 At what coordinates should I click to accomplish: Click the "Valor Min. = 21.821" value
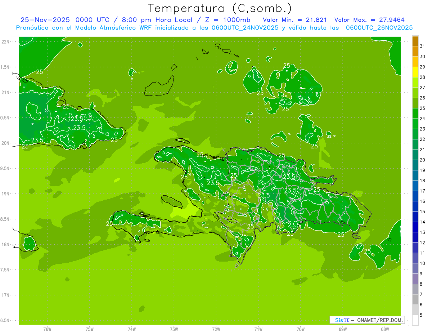tap(295, 20)
